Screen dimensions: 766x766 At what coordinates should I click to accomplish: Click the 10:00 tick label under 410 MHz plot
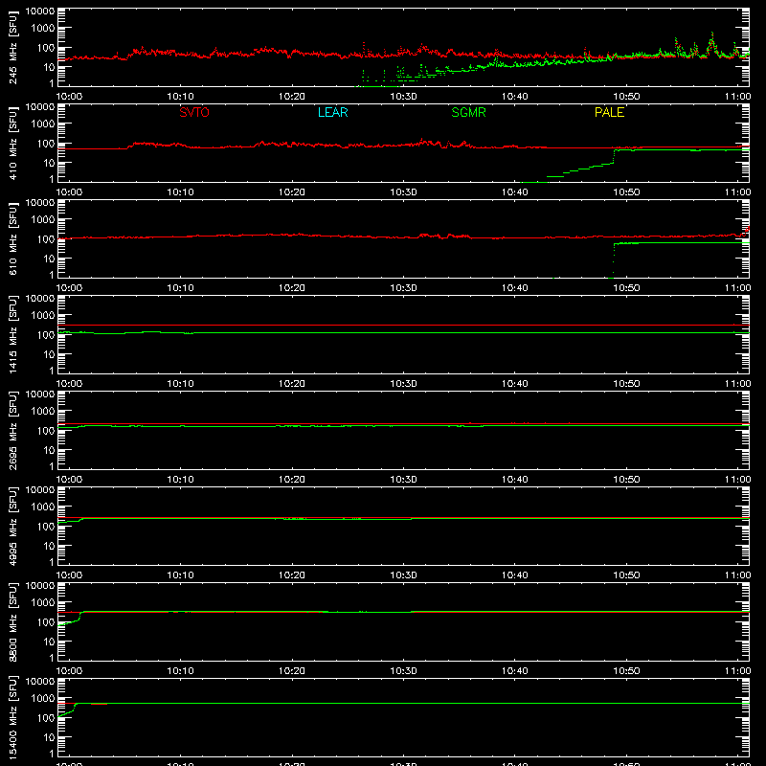coord(69,192)
